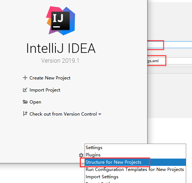Open Settings from the configure menu
The image size is (192, 183).
click(x=135, y=148)
